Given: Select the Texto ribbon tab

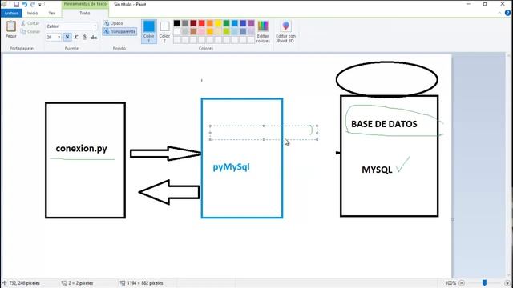Looking at the screenshot, I should tap(85, 13).
